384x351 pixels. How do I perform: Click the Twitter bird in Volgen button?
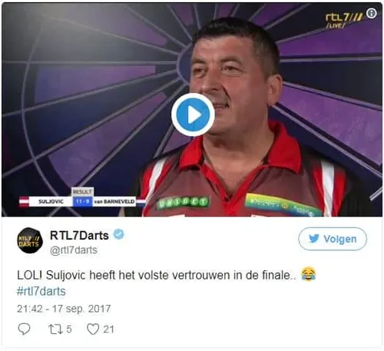314,239
